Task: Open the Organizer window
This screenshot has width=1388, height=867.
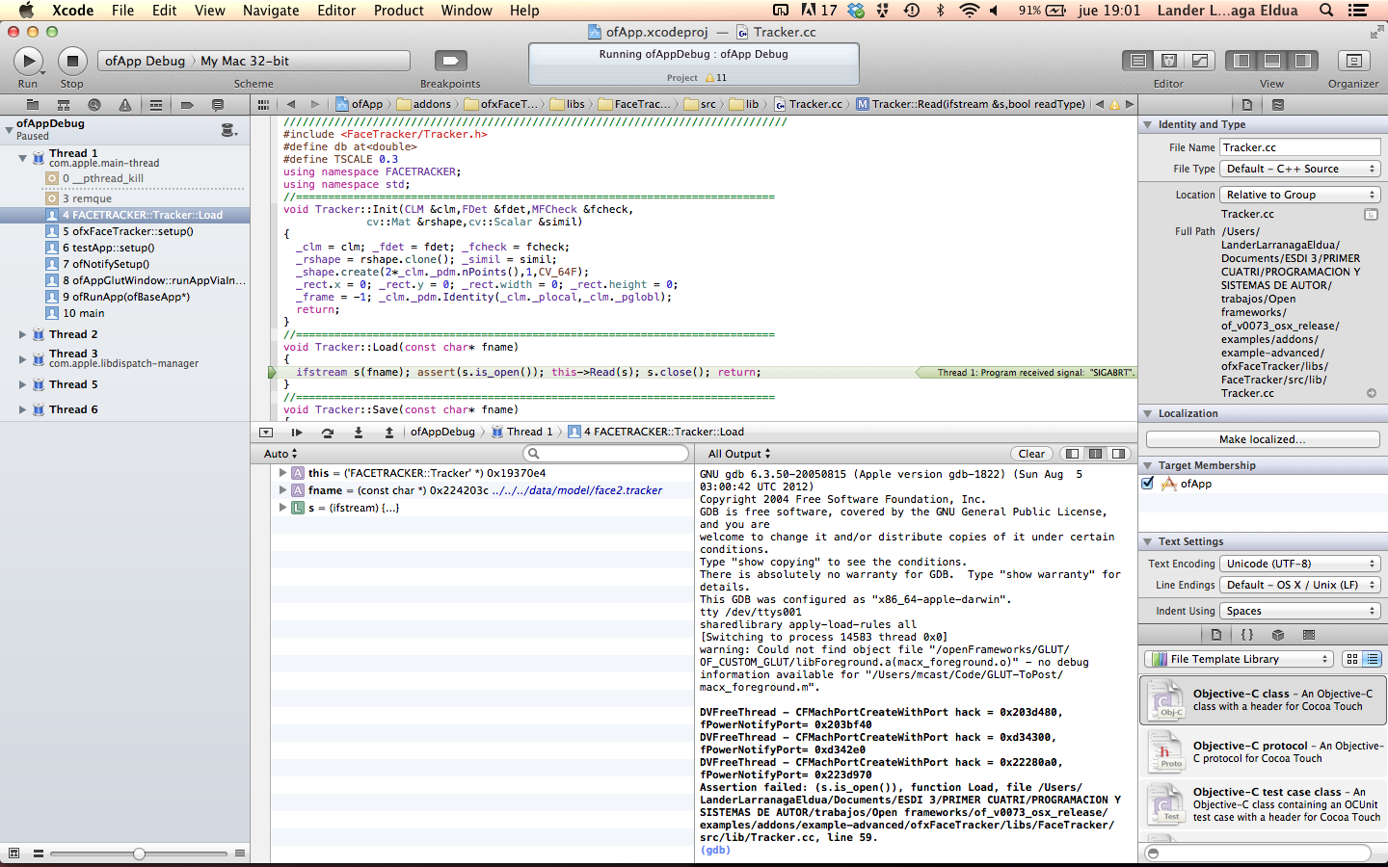Action: click(x=1353, y=61)
